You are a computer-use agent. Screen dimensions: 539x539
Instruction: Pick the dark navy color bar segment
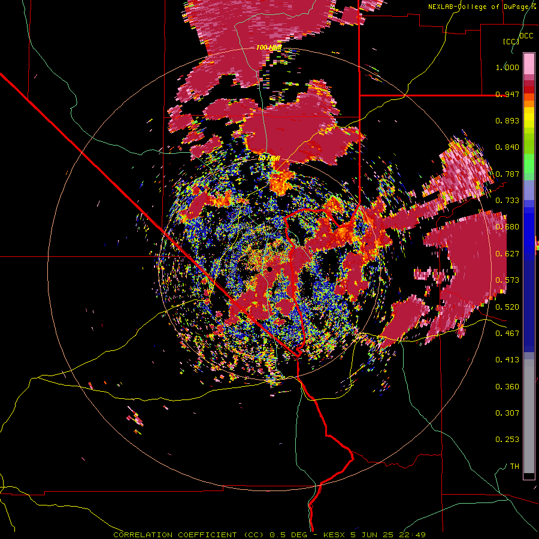pos(529,306)
